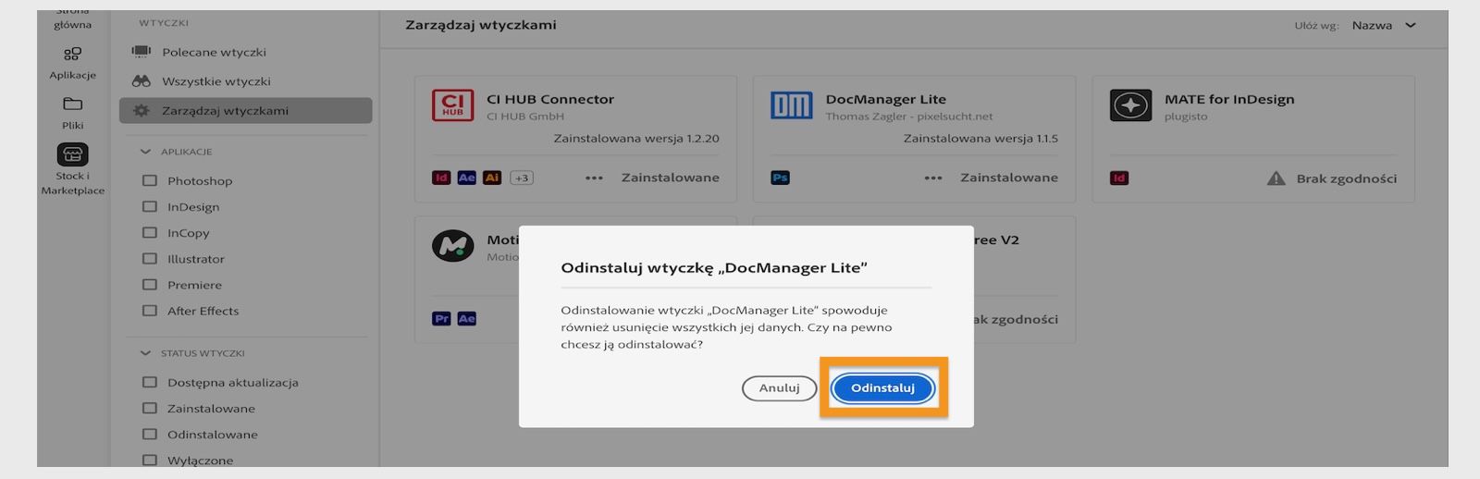Click Photoshop badge on DocManager card
Image resolution: width=1480 pixels, height=479 pixels.
tap(780, 178)
